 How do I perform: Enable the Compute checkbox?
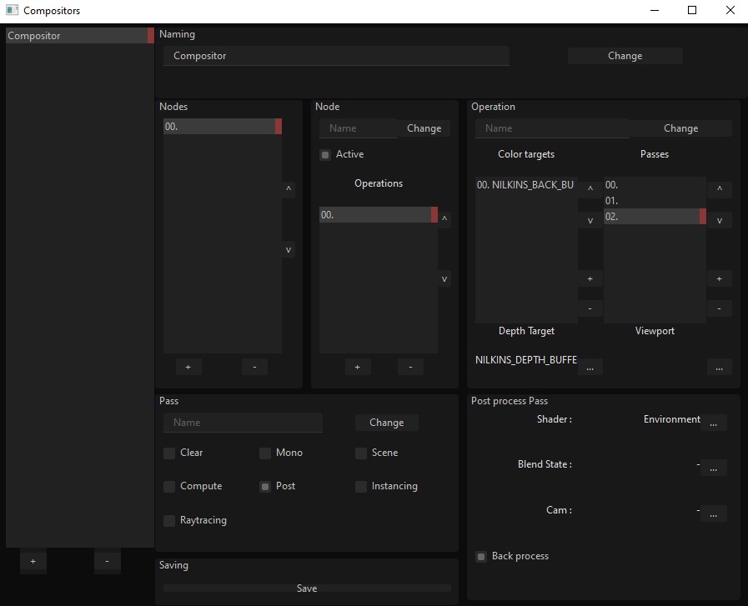tap(169, 486)
